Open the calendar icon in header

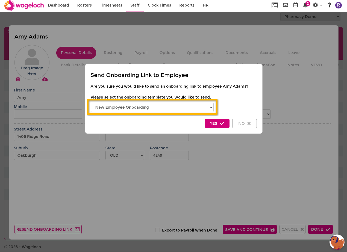point(295,5)
